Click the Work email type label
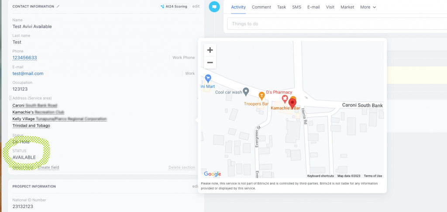 (190, 73)
